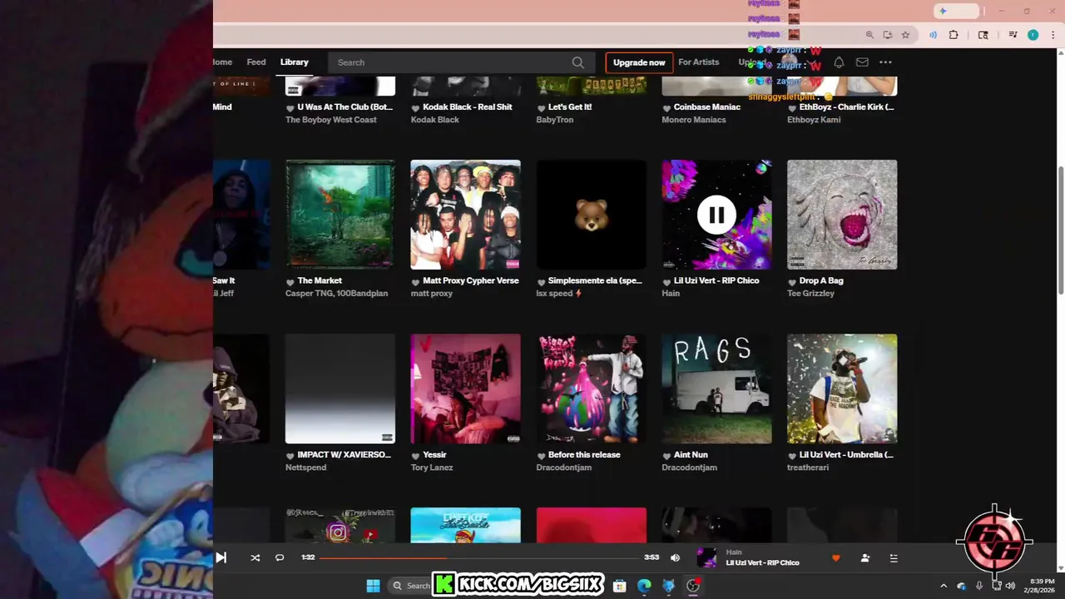Click the Gemini sparkle button
Screen dimensions: 1065x599
(955, 11)
